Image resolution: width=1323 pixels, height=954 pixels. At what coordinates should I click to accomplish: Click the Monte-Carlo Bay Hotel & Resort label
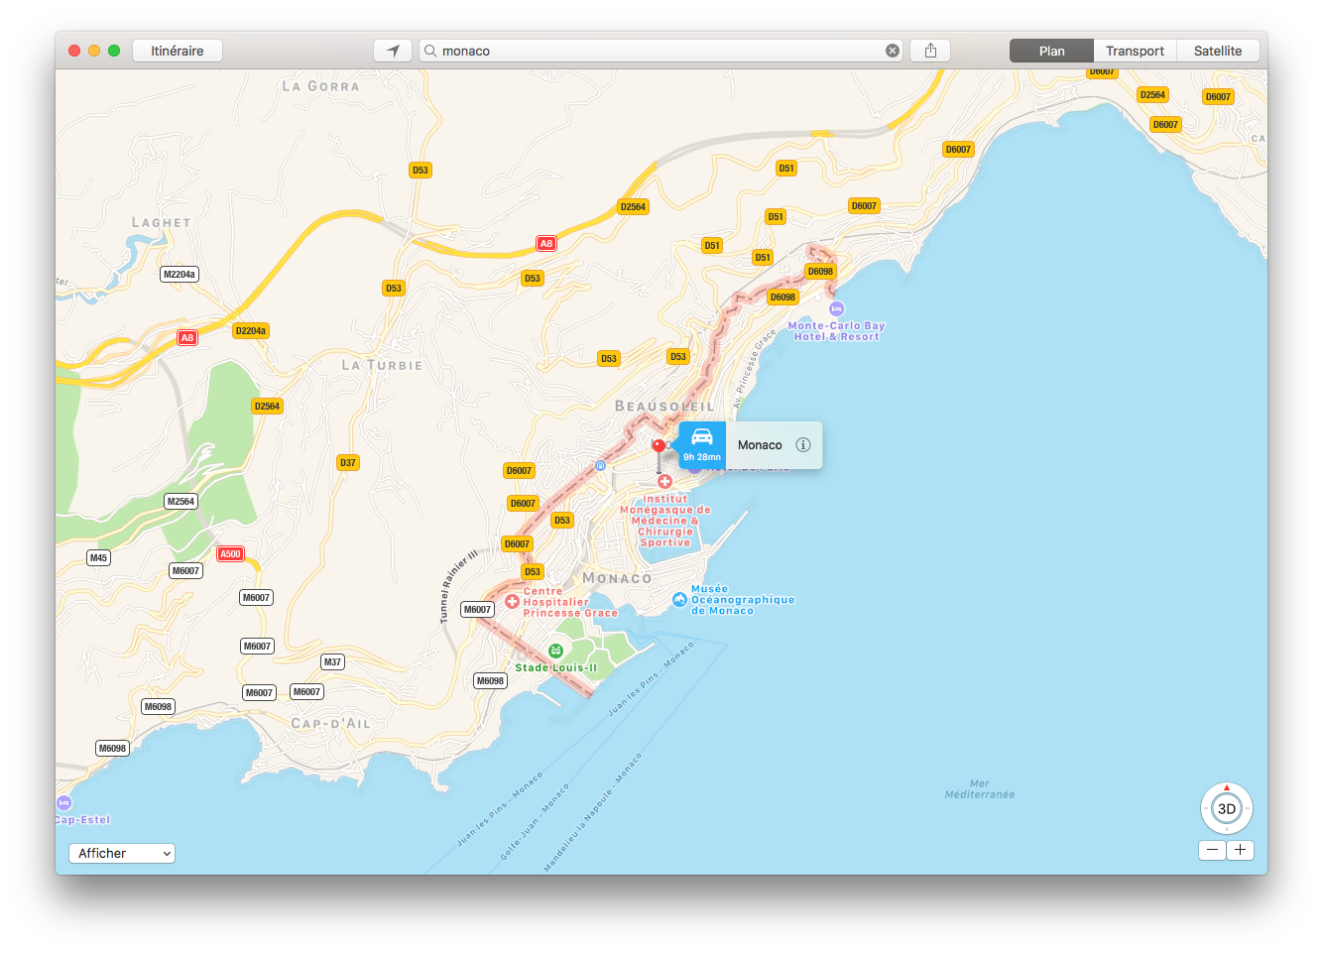click(836, 331)
